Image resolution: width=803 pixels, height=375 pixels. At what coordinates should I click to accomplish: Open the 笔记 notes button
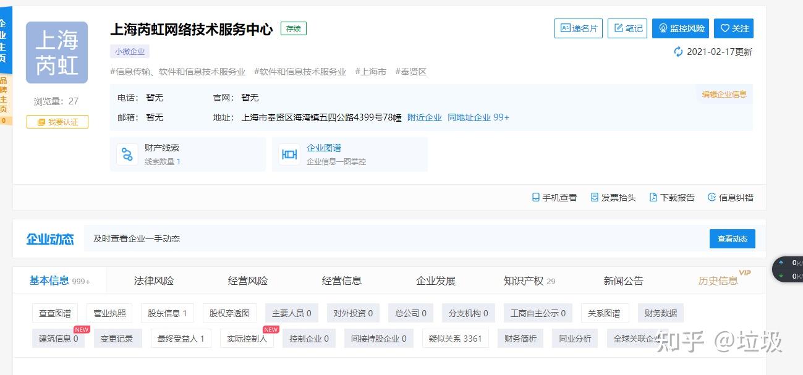[627, 28]
